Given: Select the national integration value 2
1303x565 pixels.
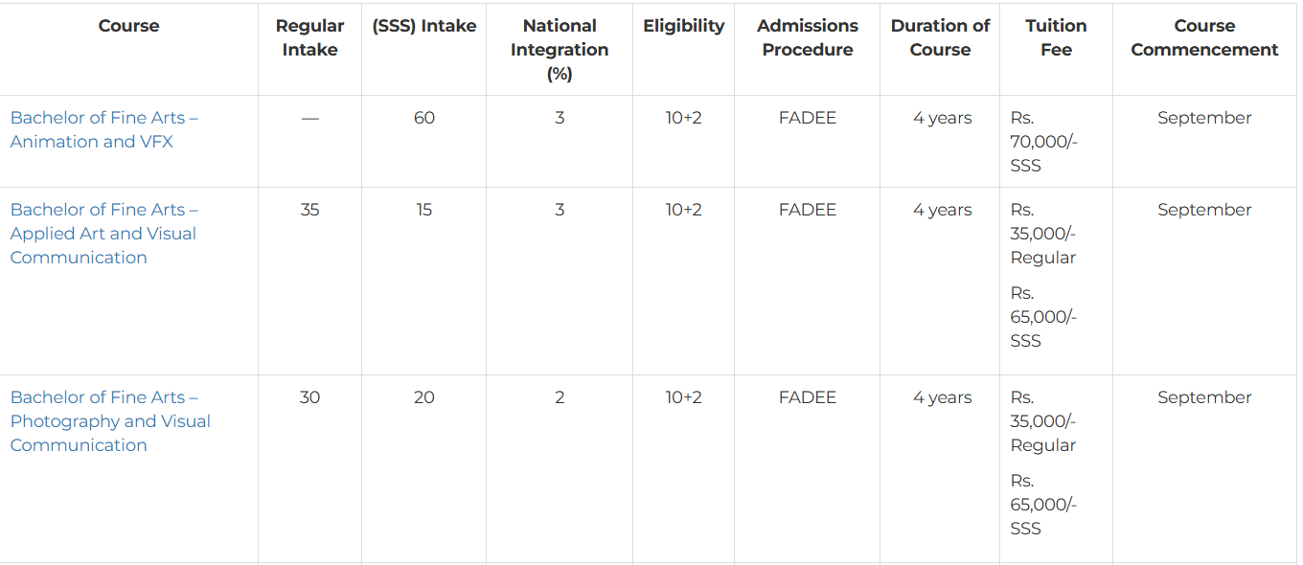Looking at the screenshot, I should click(560, 397).
